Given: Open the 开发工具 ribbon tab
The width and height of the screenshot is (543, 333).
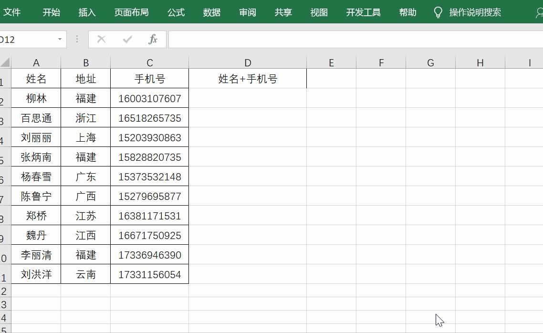Looking at the screenshot, I should point(363,12).
